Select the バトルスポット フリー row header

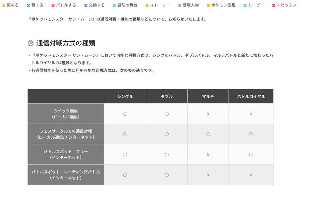coord(66,154)
